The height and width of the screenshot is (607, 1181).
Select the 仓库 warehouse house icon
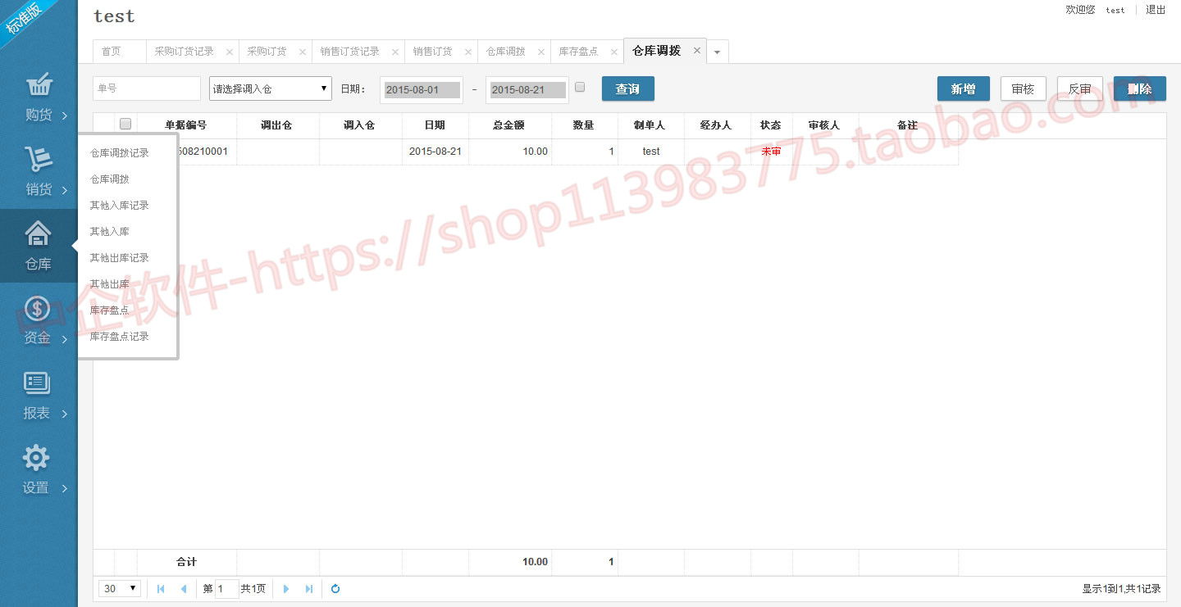pos(39,234)
